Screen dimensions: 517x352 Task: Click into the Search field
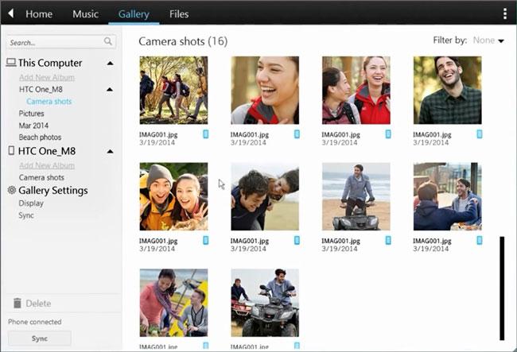point(61,42)
